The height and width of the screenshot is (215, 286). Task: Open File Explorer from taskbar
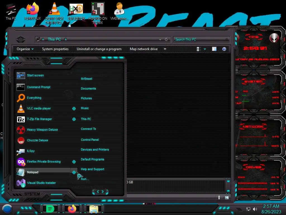click(x=94, y=209)
